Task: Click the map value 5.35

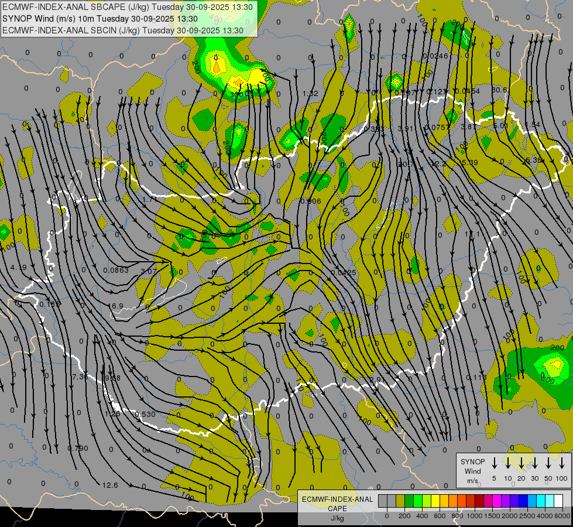Action: pyautogui.click(x=534, y=160)
